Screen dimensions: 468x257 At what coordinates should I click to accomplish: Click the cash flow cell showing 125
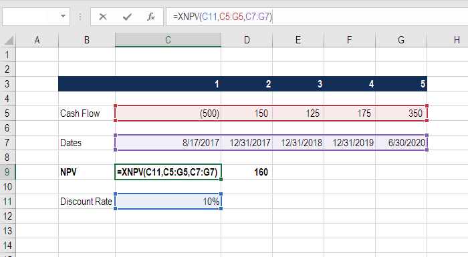tap(298, 113)
